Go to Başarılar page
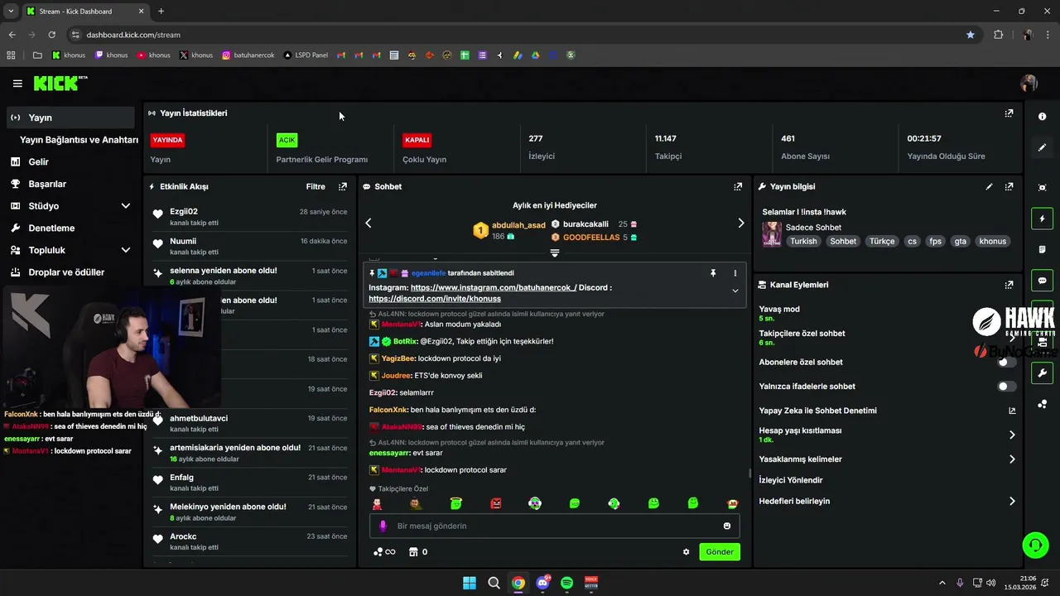This screenshot has width=1060, height=596. [47, 184]
